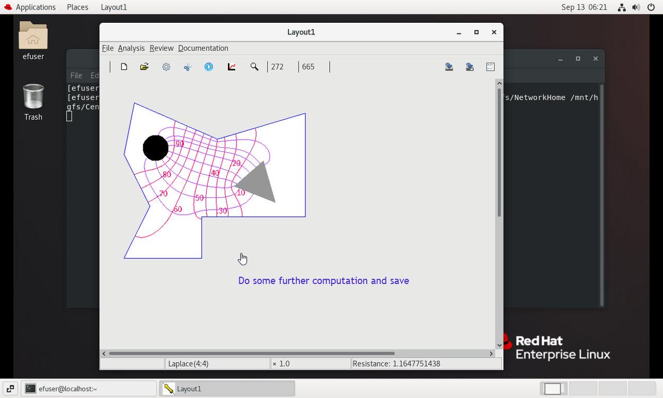The height and width of the screenshot is (398, 663).
Task: Click the new blank document icon
Action: click(x=124, y=67)
